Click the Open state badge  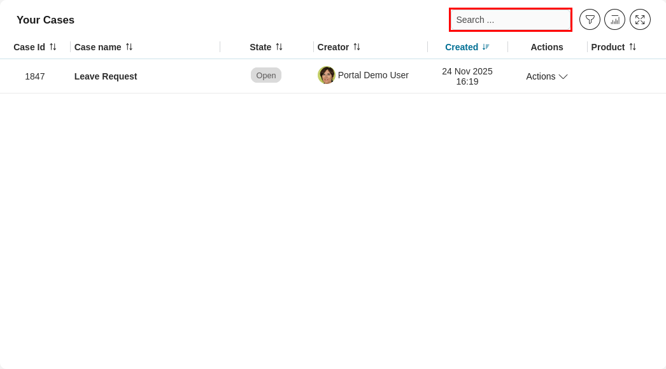pyautogui.click(x=266, y=75)
